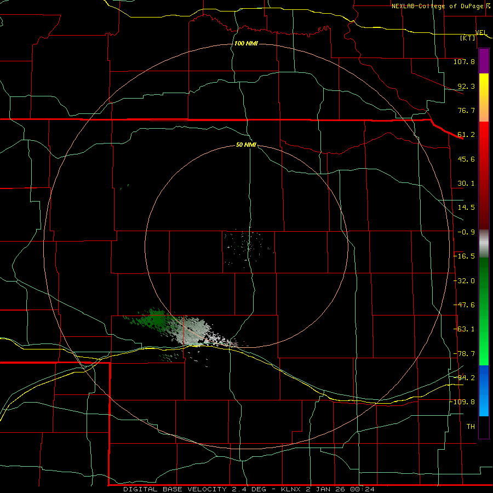This screenshot has height=493, width=493.
Task: Click the -0.9 velocity scale value
Action: [x=466, y=232]
